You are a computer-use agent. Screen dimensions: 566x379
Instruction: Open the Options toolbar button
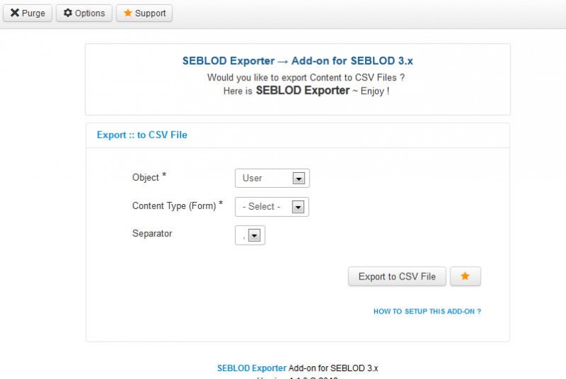84,13
